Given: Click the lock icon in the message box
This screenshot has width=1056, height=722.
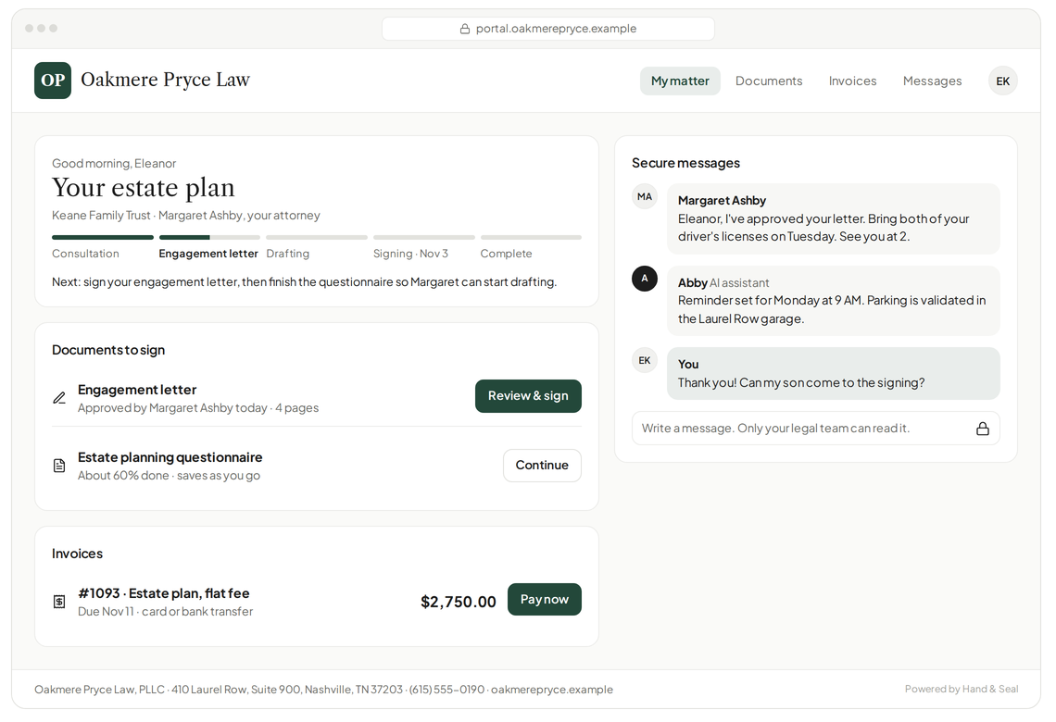Looking at the screenshot, I should click(x=983, y=429).
